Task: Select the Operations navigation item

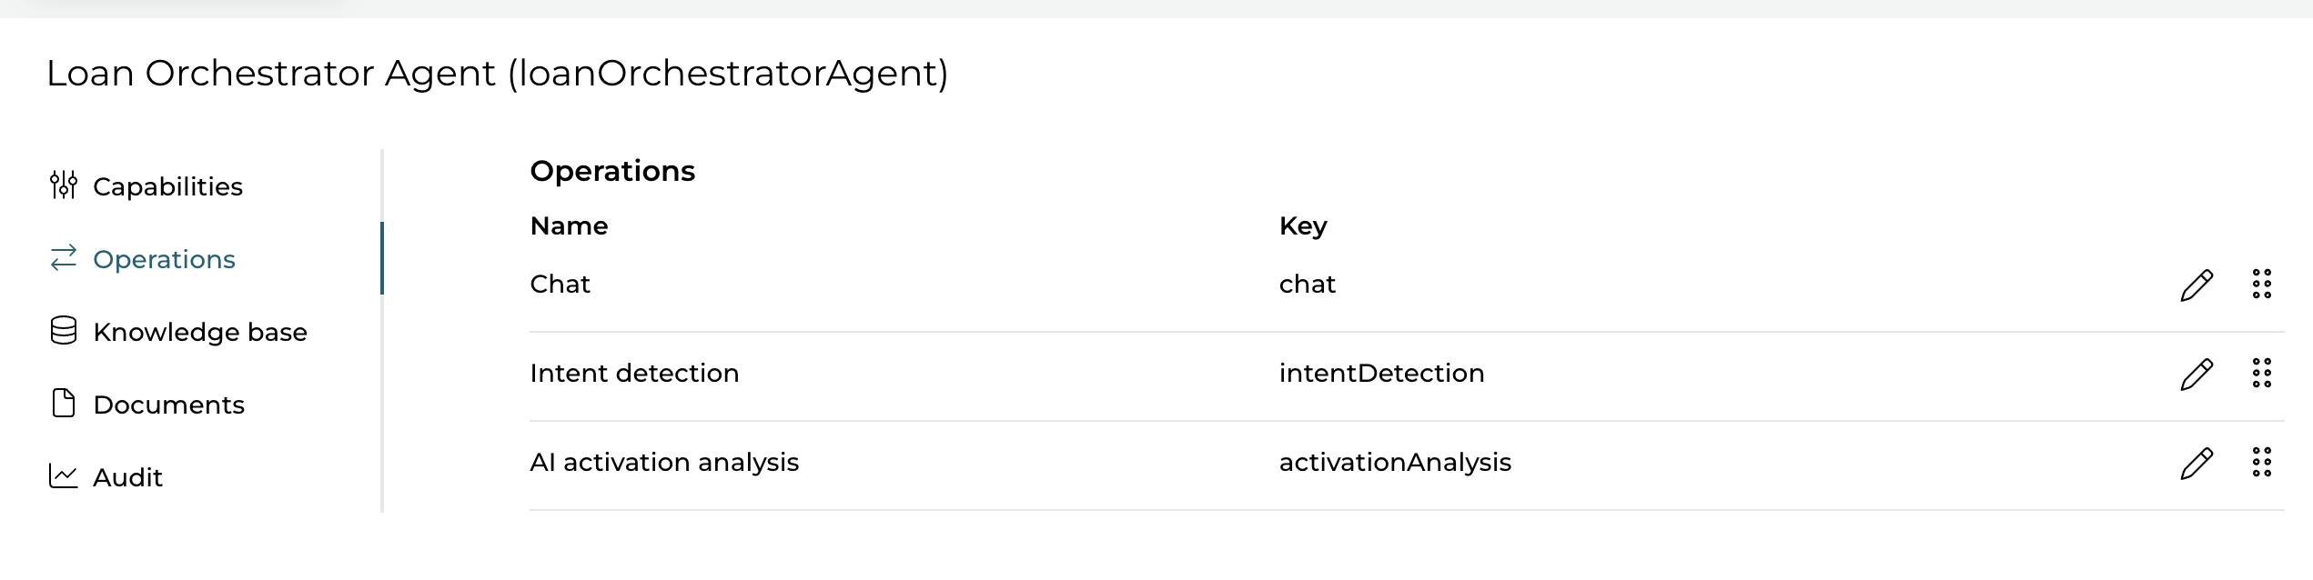Action: 163,258
